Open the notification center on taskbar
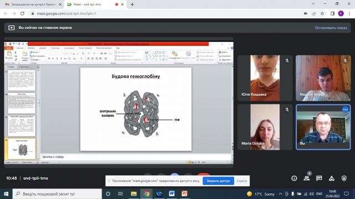Screen dimensions: 355x199 pyautogui.click(x=346, y=194)
